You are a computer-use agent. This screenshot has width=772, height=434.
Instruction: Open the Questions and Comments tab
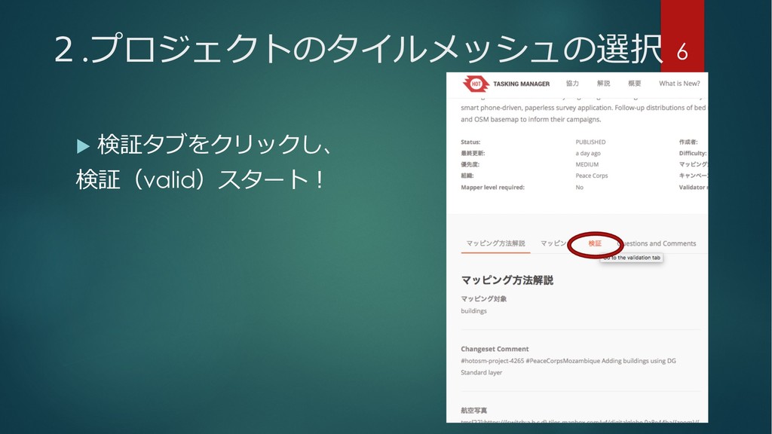coord(657,243)
